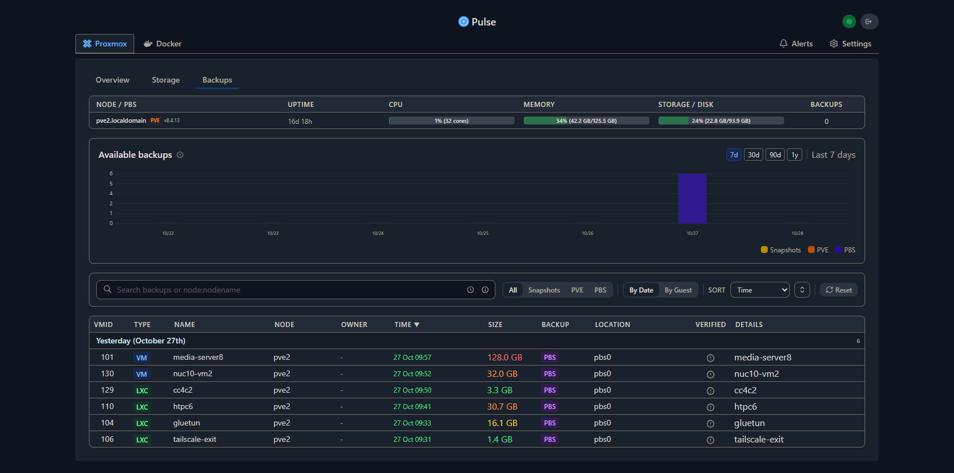Select the 30d time range button
The width and height of the screenshot is (954, 473).
753,155
